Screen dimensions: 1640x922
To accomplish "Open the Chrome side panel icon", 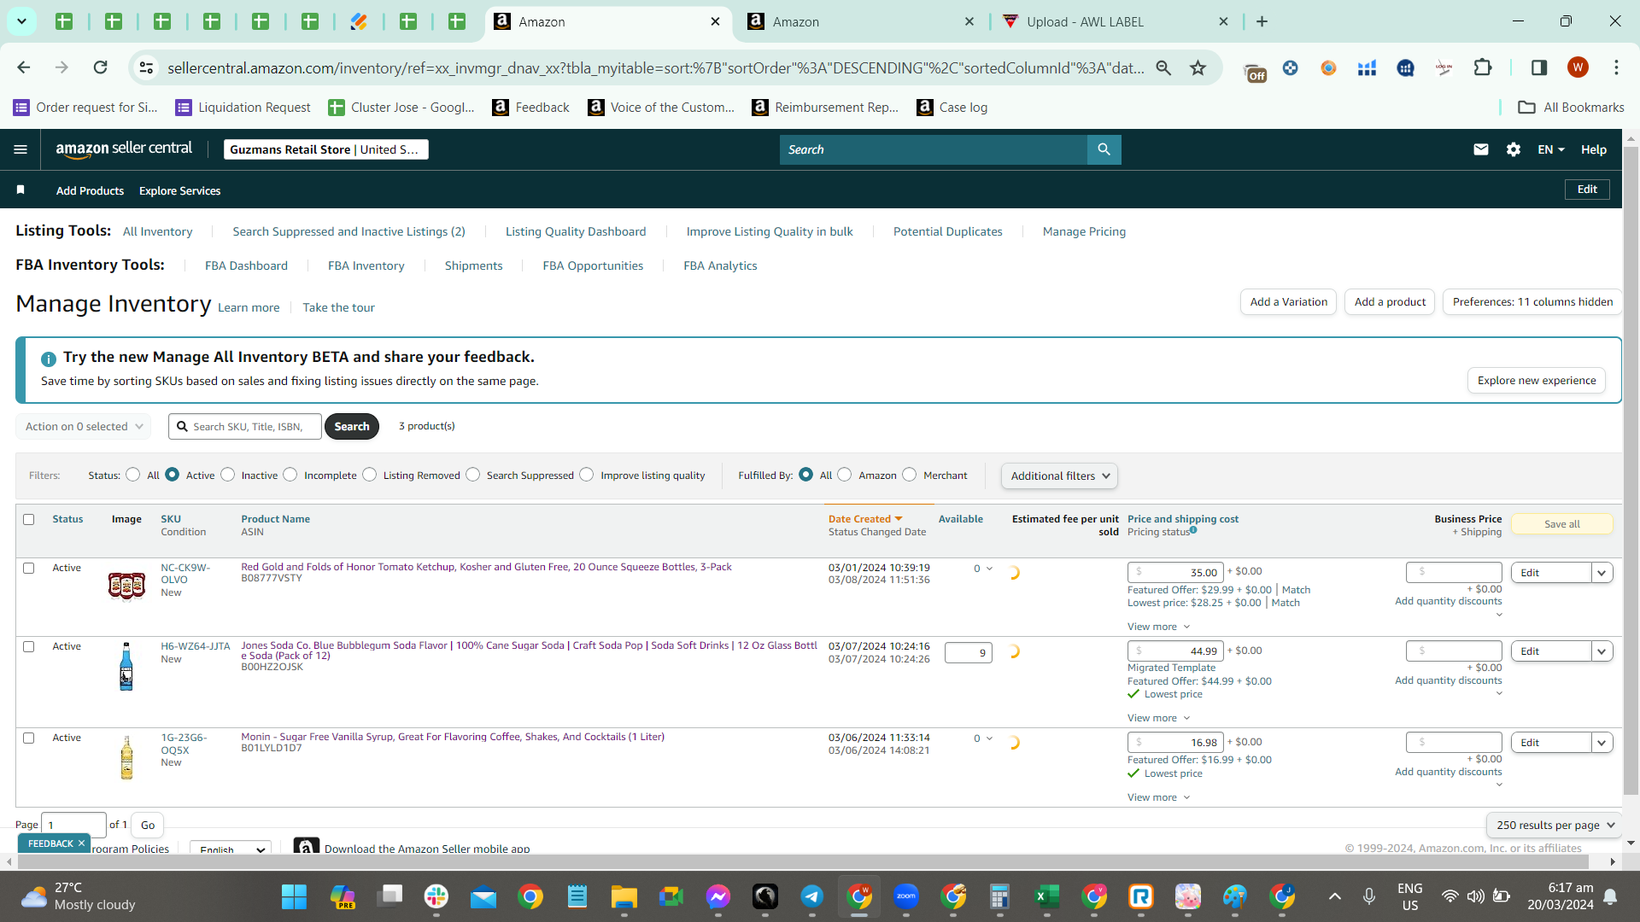I will click(1539, 67).
